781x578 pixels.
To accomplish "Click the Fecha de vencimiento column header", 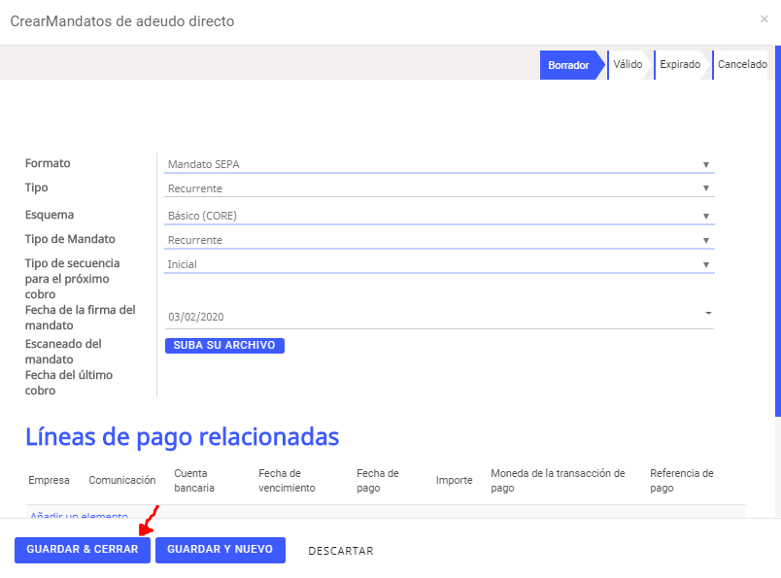I will click(x=287, y=480).
